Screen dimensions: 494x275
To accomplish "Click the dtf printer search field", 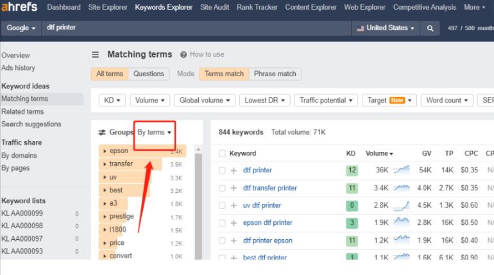I will [x=192, y=28].
